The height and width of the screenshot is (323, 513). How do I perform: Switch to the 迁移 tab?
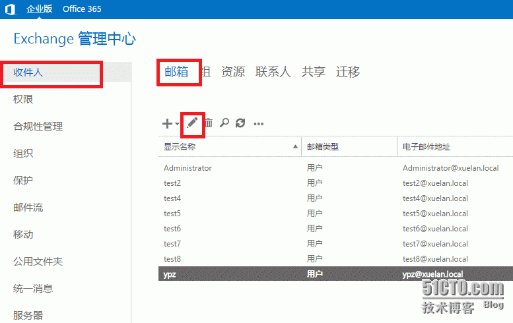[x=348, y=72]
